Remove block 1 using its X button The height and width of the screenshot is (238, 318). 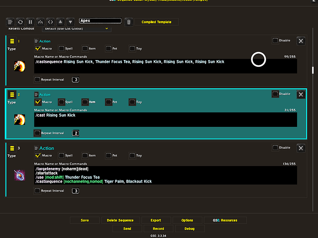tap(301, 41)
